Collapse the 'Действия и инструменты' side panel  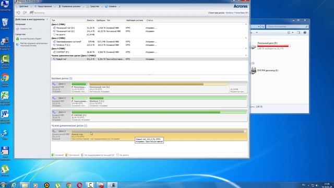(47, 19)
